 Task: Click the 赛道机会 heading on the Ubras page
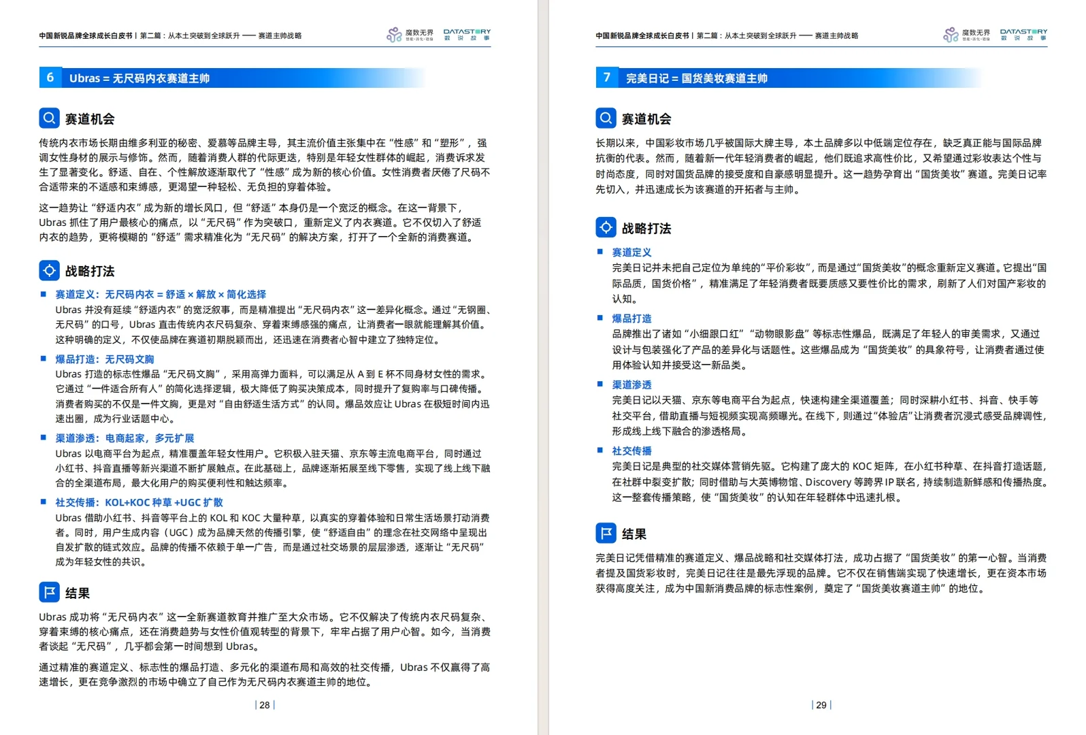[x=90, y=119]
